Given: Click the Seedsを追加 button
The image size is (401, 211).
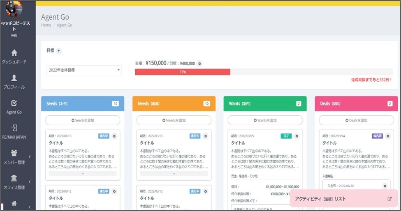Looking at the screenshot, I should pyautogui.click(x=83, y=120).
